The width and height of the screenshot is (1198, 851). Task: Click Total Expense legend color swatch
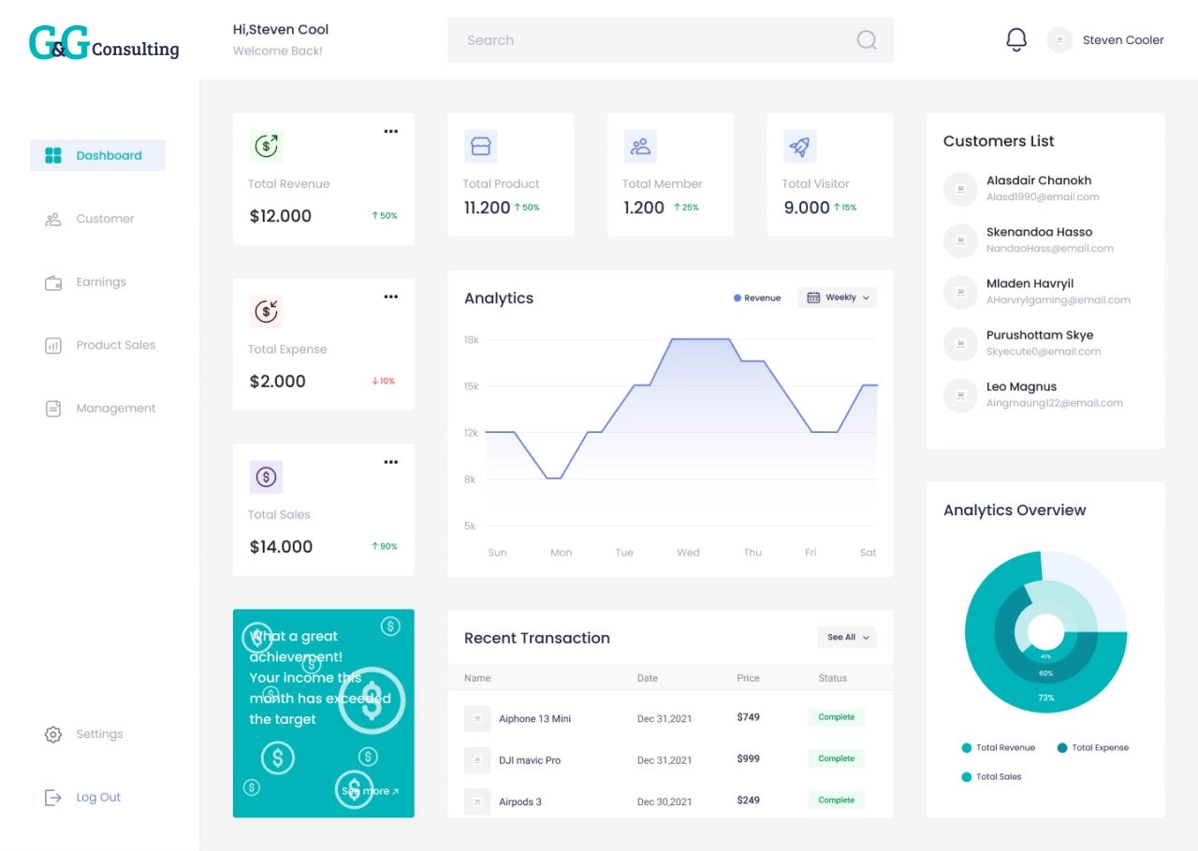[x=1062, y=748]
